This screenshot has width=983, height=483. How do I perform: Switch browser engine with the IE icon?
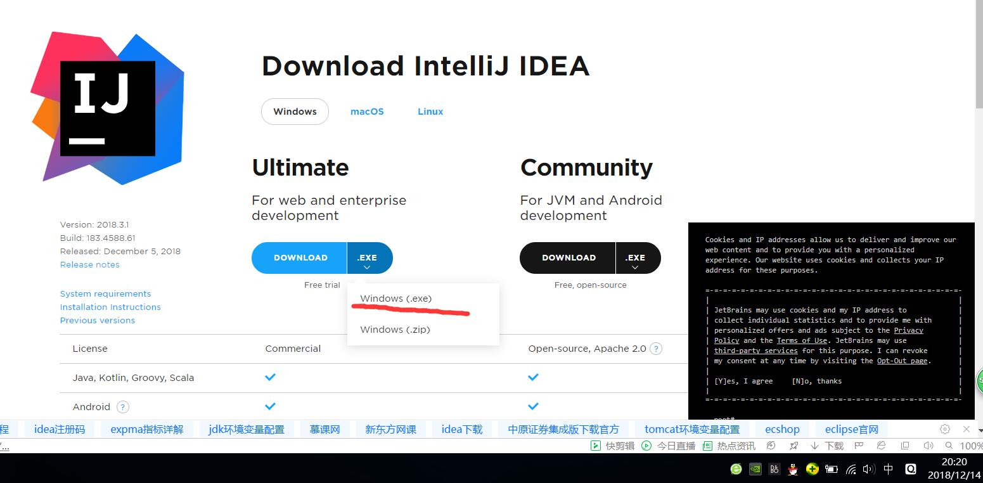click(881, 446)
